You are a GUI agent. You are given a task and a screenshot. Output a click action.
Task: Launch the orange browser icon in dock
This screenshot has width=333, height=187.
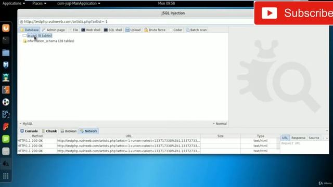[x=6, y=28]
